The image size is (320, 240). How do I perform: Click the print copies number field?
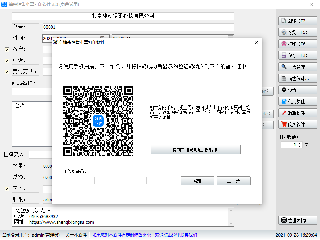pos(290,145)
